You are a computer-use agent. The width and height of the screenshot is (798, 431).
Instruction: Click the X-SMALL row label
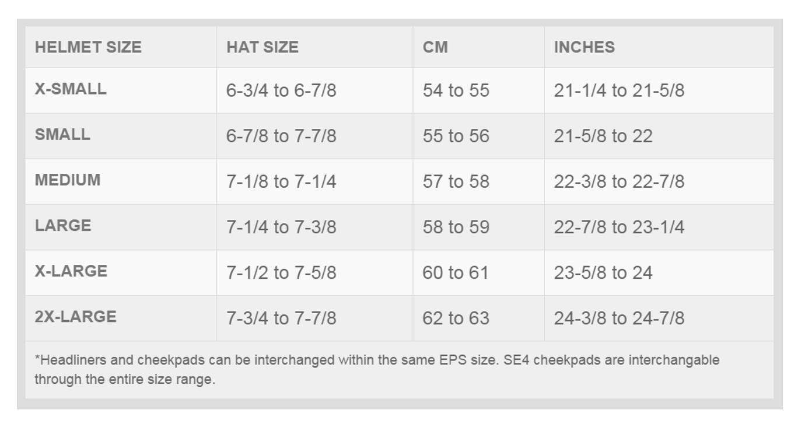pos(71,89)
